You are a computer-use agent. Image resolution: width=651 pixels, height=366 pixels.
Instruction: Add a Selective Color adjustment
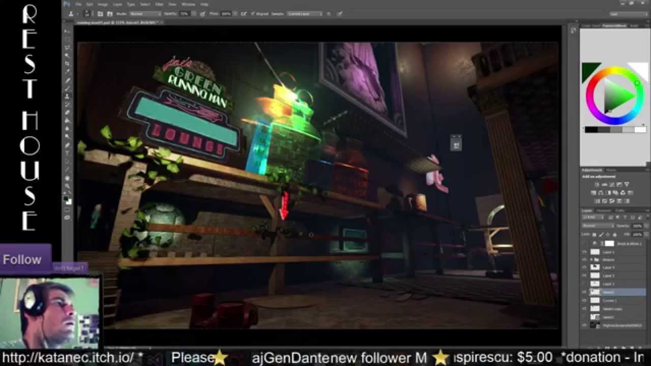pos(619,201)
